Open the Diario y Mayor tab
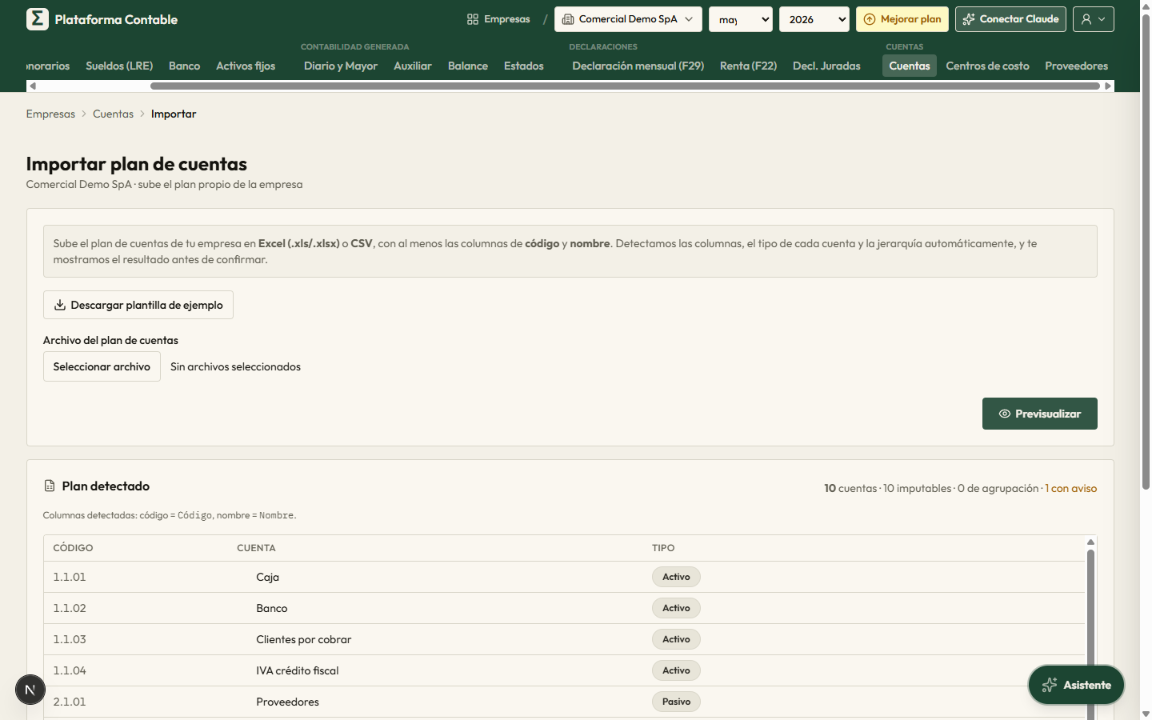Screen dimensions: 1152x720 click(341, 66)
